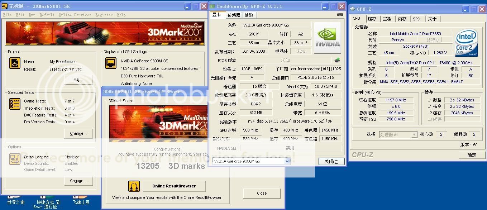The height and width of the screenshot is (210, 487).
Task: Click the L2 缓存 value 2048 KBytes
Action: coord(462,113)
